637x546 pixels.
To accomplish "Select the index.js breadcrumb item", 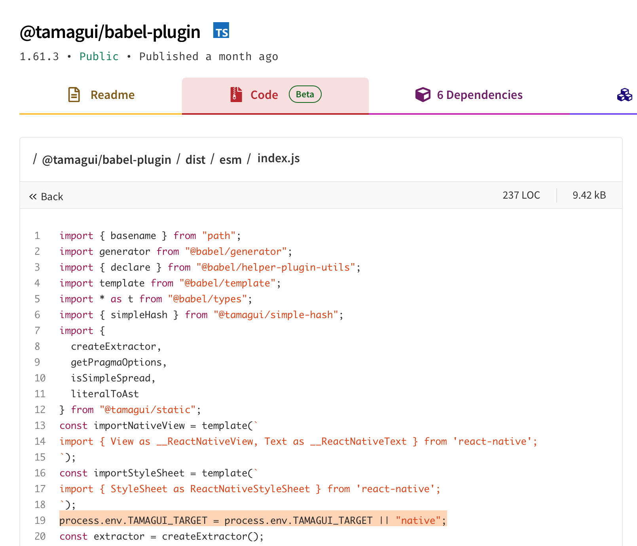I will pos(279,158).
